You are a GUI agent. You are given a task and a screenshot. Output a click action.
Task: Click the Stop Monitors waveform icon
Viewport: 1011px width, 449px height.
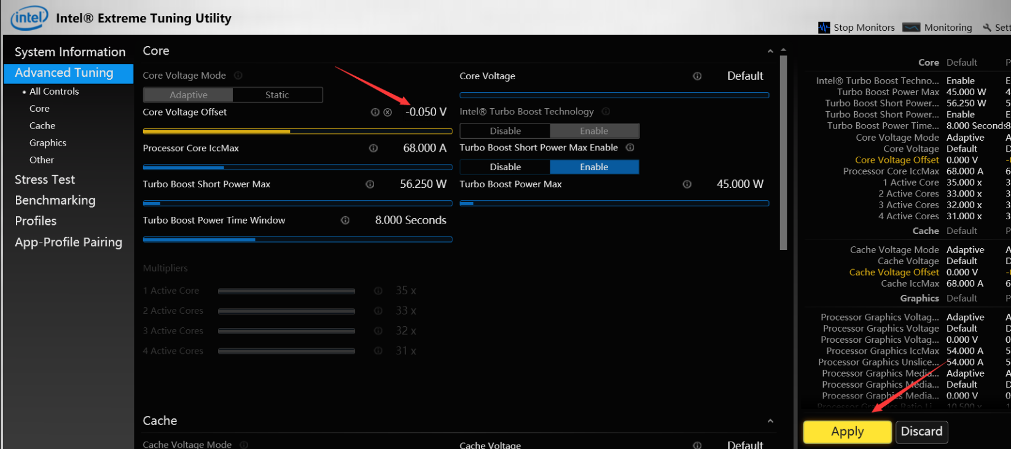coord(824,28)
